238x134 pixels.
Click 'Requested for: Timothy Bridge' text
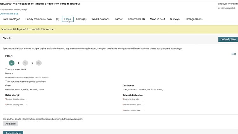pos(14,10)
